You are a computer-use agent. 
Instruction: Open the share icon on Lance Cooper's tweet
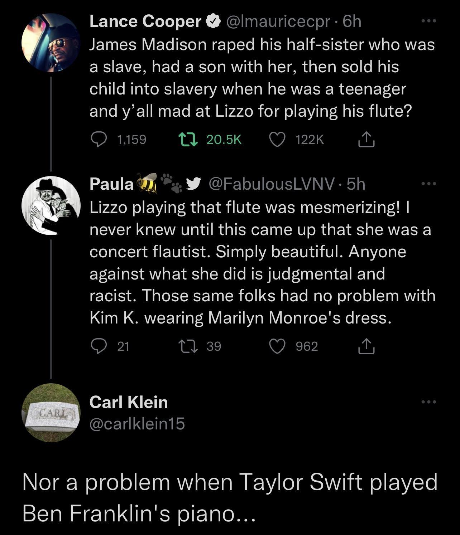pos(366,140)
